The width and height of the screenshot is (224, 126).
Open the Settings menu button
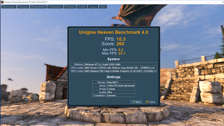[x=70, y=7]
